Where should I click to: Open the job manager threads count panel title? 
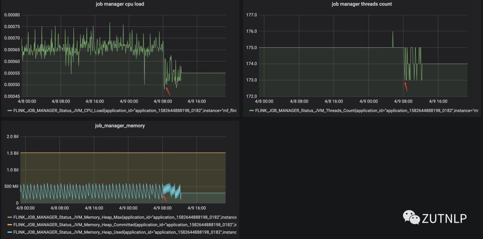[x=362, y=4]
